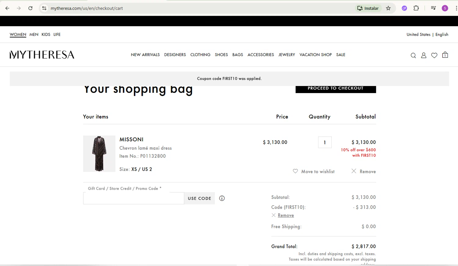The width and height of the screenshot is (458, 266).
Task: Select the LIFE section
Action: coord(57,34)
